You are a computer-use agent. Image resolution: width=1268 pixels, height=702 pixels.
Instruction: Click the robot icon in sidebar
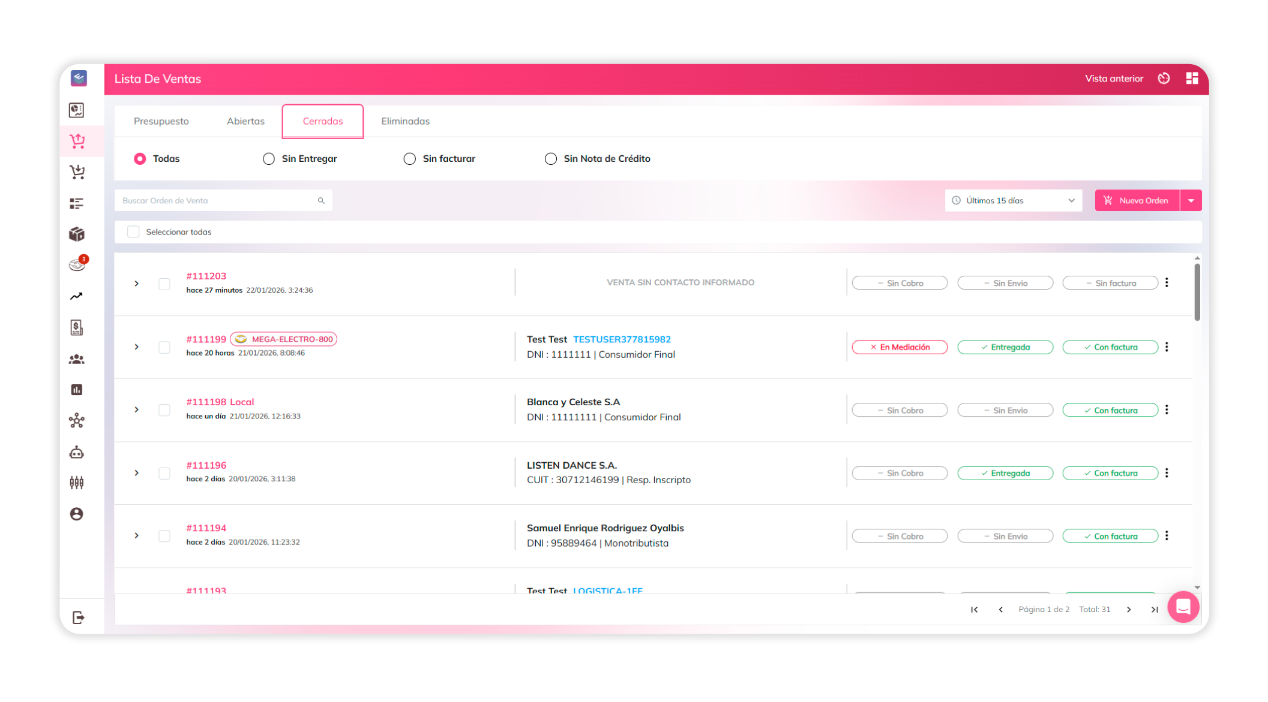[77, 452]
